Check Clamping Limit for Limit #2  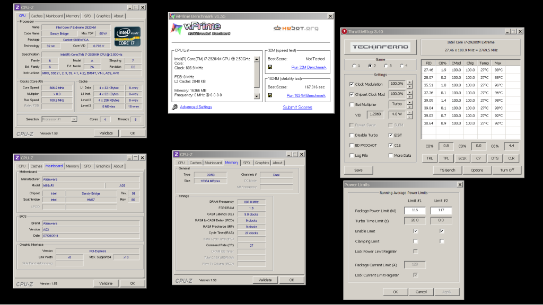pyautogui.click(x=442, y=241)
